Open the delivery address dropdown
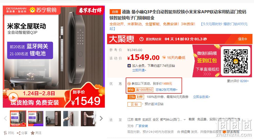254x139 pixels. point(184,120)
